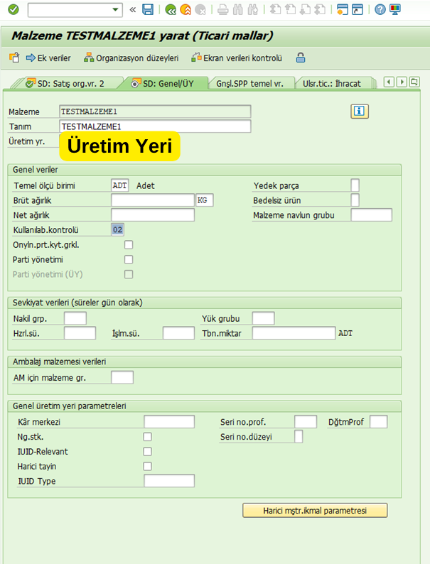Viewport: 430px width, 564px height.
Task: Click the Organizasyon düzeyleri button
Action: coord(131,58)
